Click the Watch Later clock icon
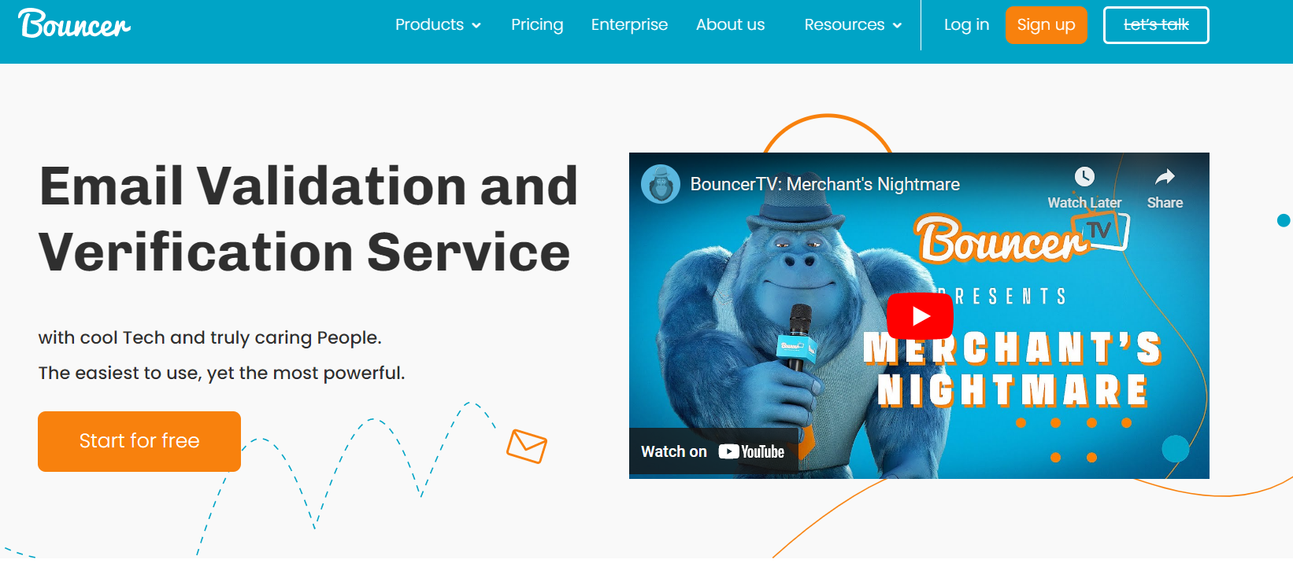The height and width of the screenshot is (567, 1293). pyautogui.click(x=1084, y=176)
